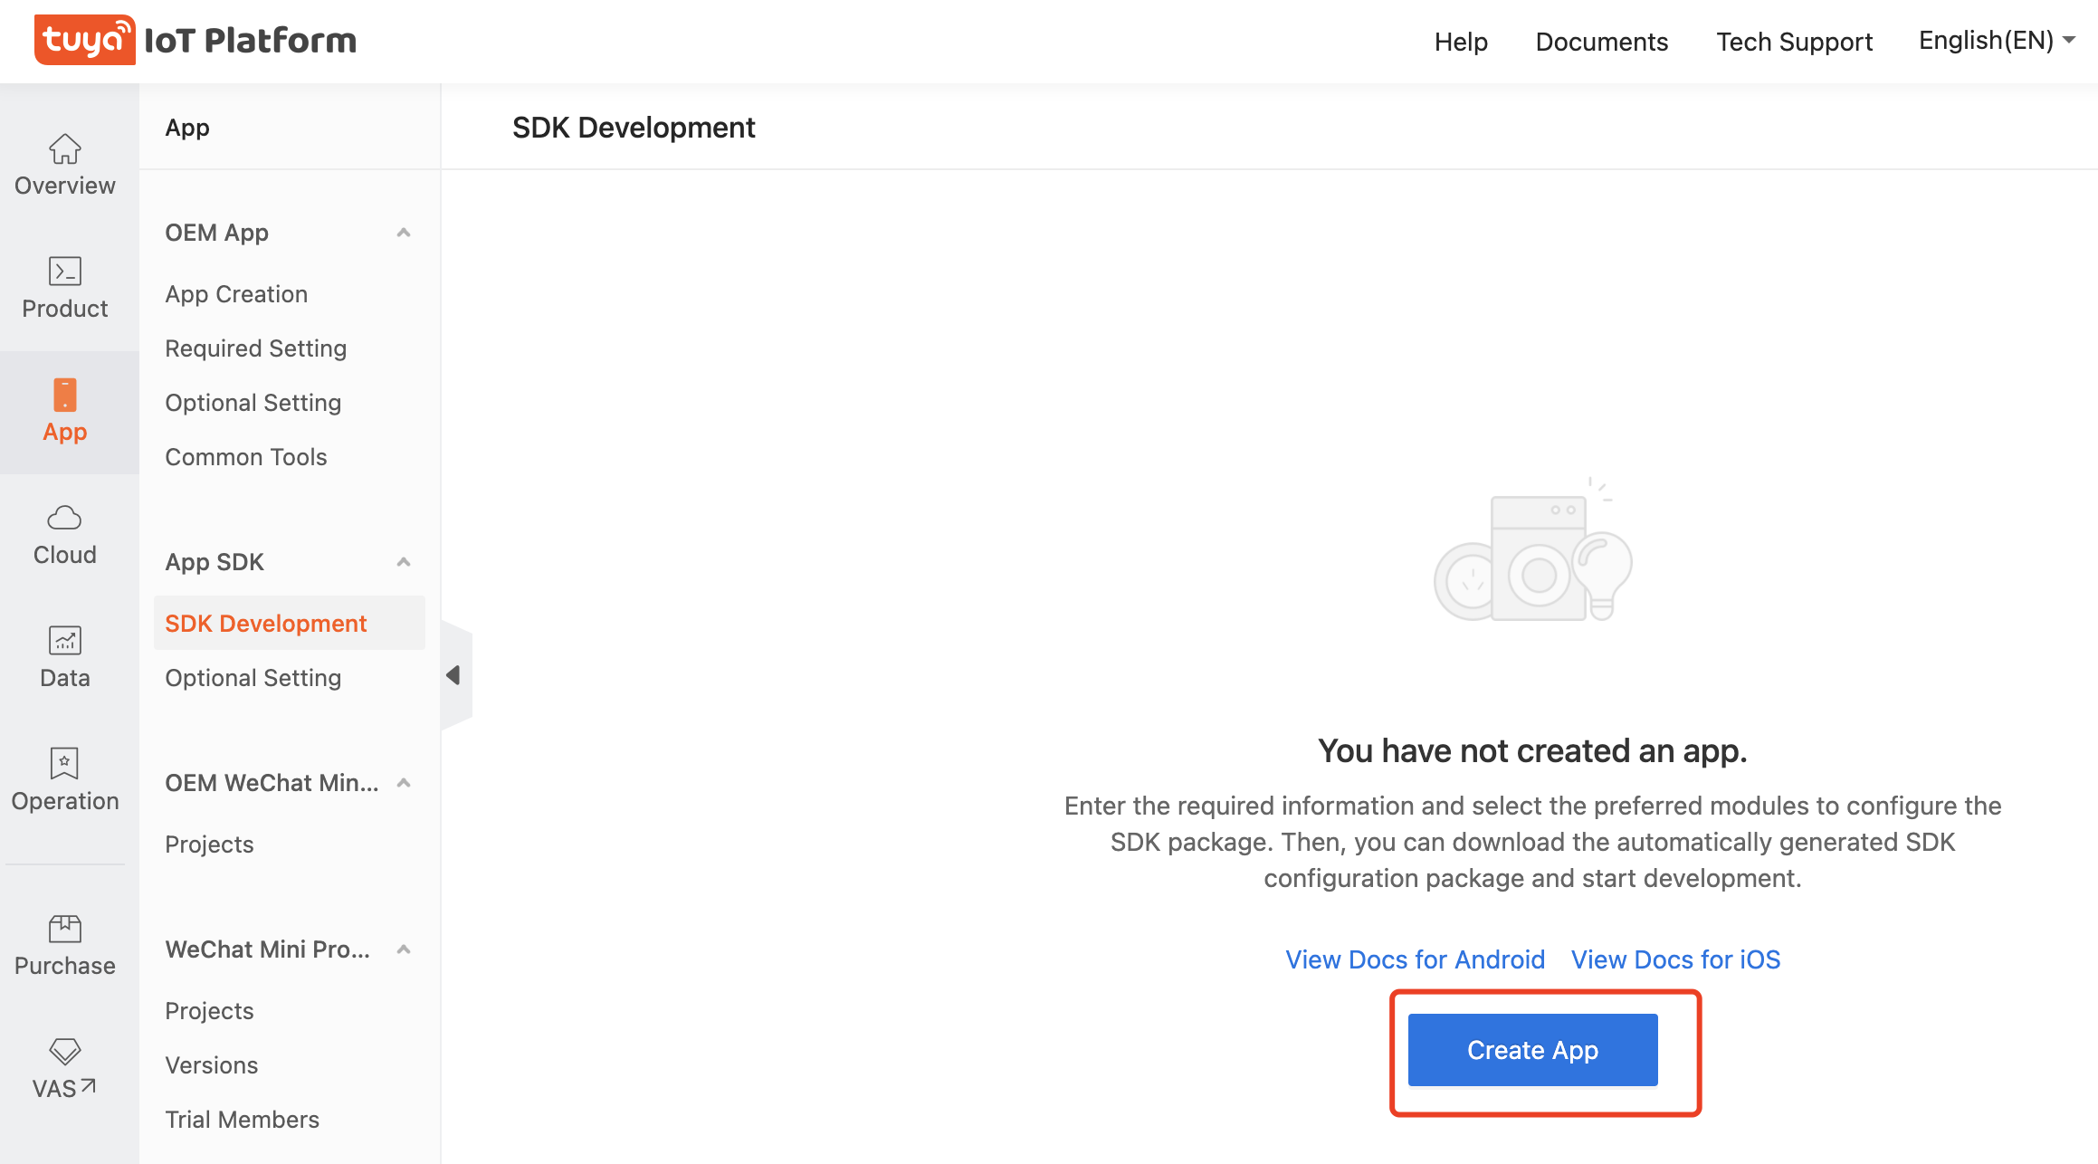Open the Cloud section in the sidebar

coord(64,534)
